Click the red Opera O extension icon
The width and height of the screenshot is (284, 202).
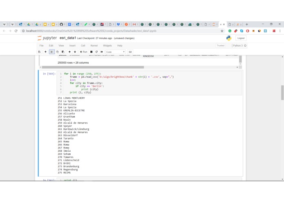click(248, 31)
